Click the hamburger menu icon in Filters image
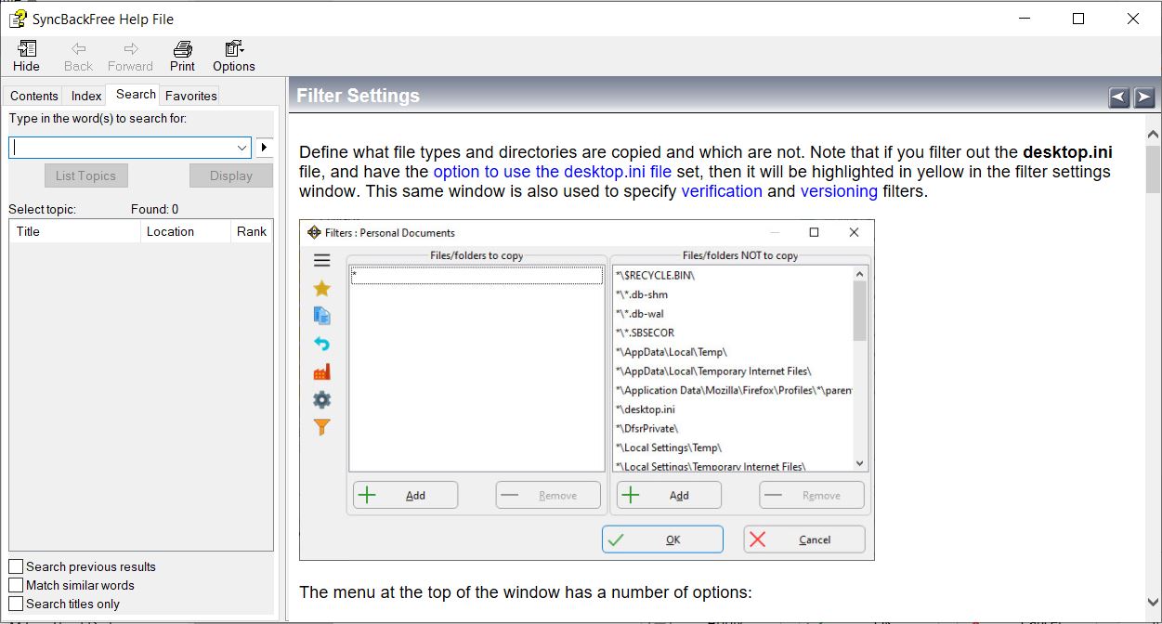1162x624 pixels. point(322,261)
